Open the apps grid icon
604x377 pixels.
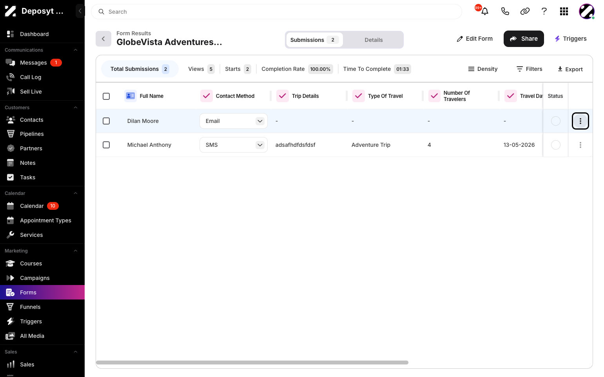(564, 11)
